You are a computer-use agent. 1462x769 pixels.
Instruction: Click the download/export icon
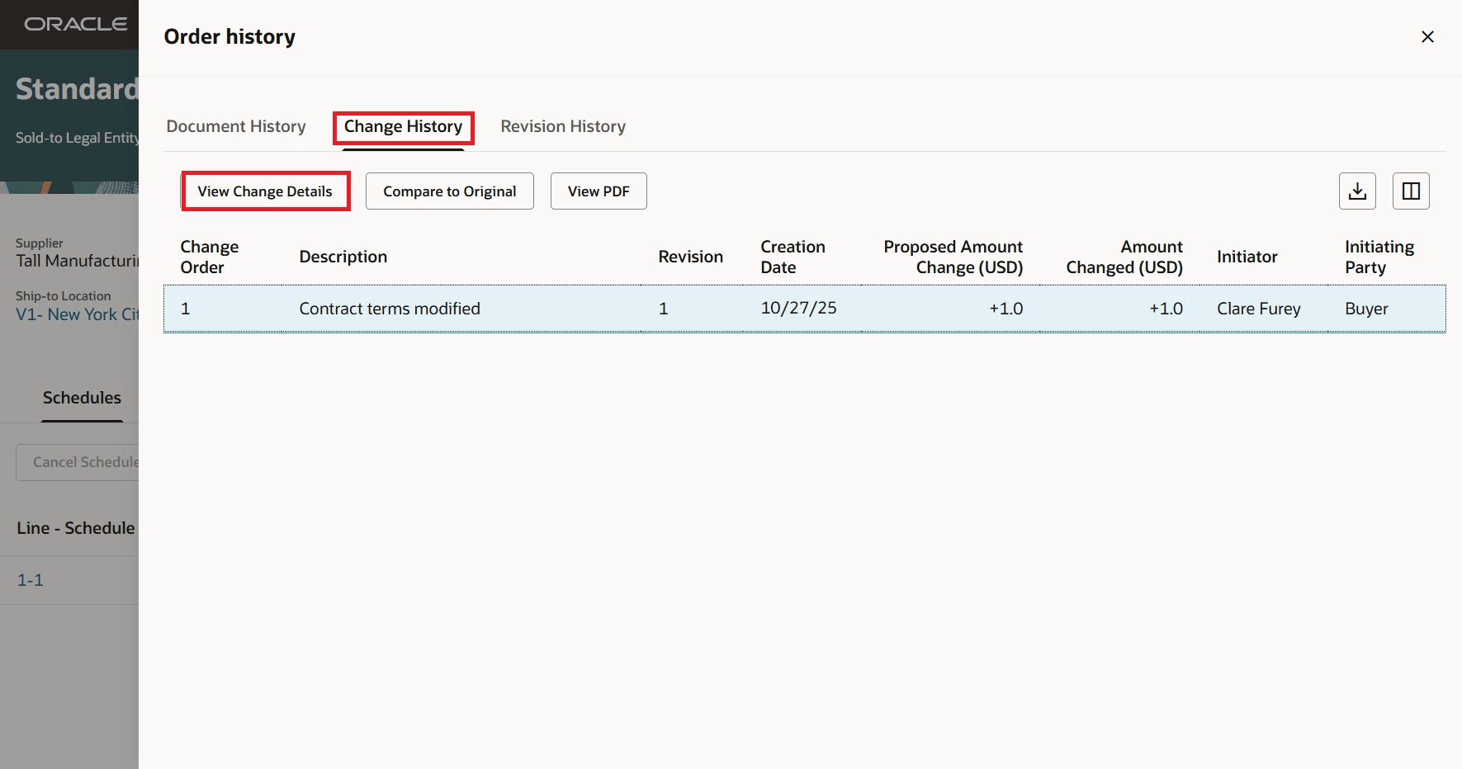[x=1356, y=191]
